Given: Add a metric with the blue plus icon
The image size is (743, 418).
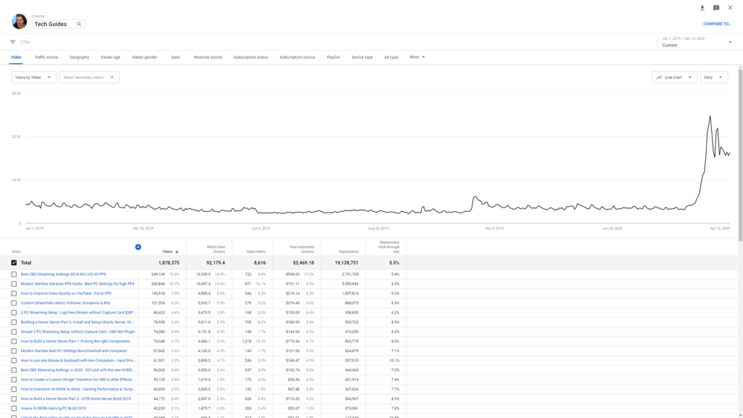Looking at the screenshot, I should coord(138,247).
